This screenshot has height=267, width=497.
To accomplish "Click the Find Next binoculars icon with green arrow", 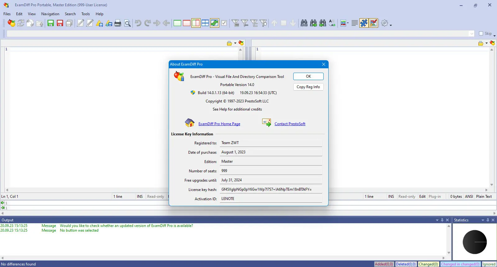I will (313, 23).
